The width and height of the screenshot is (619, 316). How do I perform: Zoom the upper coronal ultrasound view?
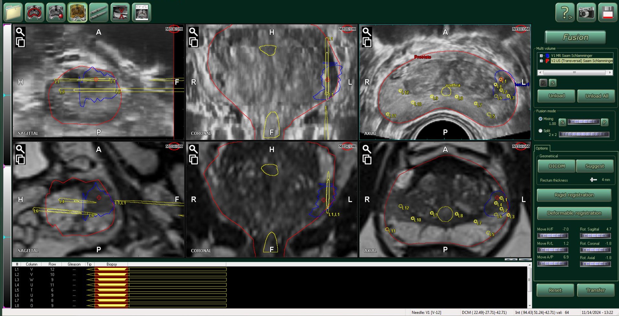[193, 32]
